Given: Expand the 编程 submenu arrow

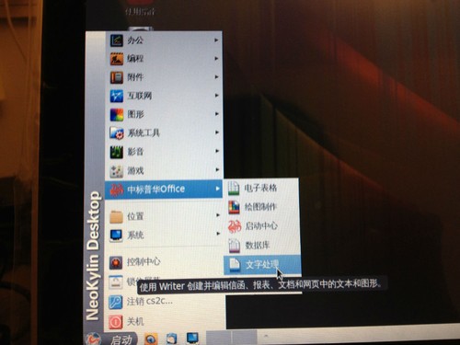Looking at the screenshot, I should click(x=216, y=58).
